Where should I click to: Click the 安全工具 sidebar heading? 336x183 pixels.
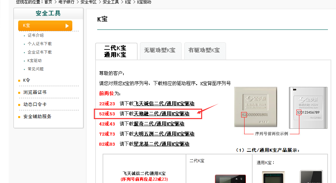click(48, 13)
